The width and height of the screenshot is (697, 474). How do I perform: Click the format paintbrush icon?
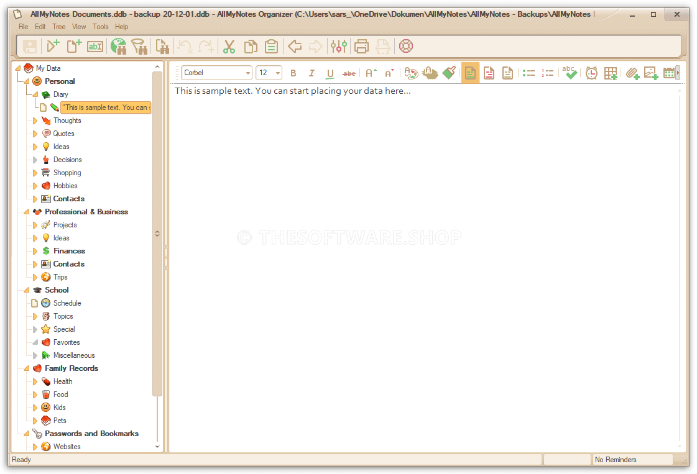coord(449,73)
